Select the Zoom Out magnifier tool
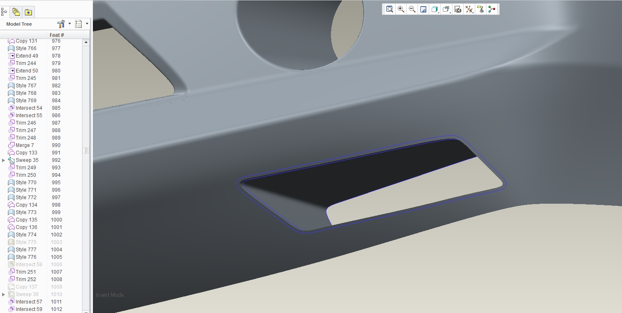 coord(412,9)
